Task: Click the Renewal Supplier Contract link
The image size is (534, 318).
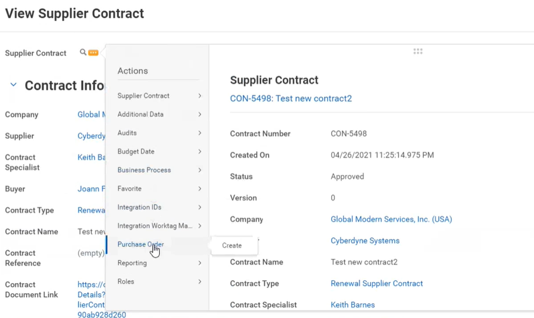Action: (376, 283)
